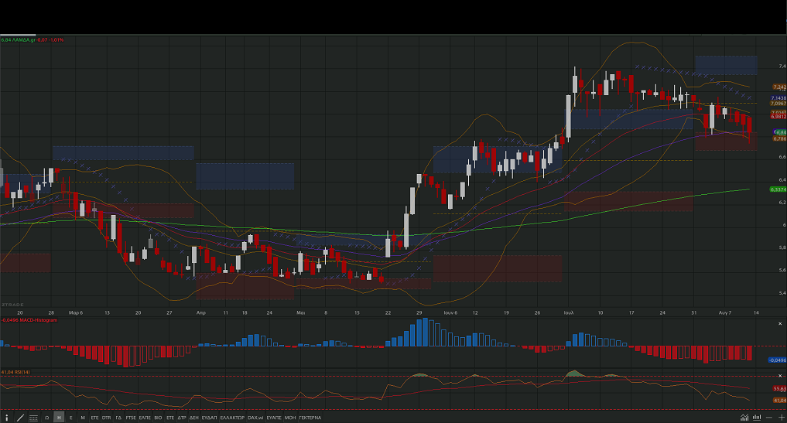
Task: Select the daily Η timeframe
Action: coord(59,418)
